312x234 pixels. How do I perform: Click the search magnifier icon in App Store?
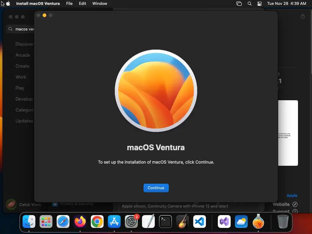tap(10, 29)
